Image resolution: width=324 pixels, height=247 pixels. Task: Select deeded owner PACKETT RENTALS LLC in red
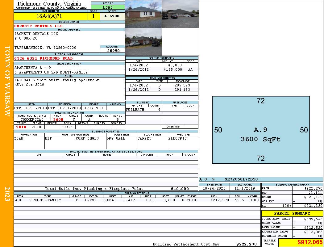point(39,26)
